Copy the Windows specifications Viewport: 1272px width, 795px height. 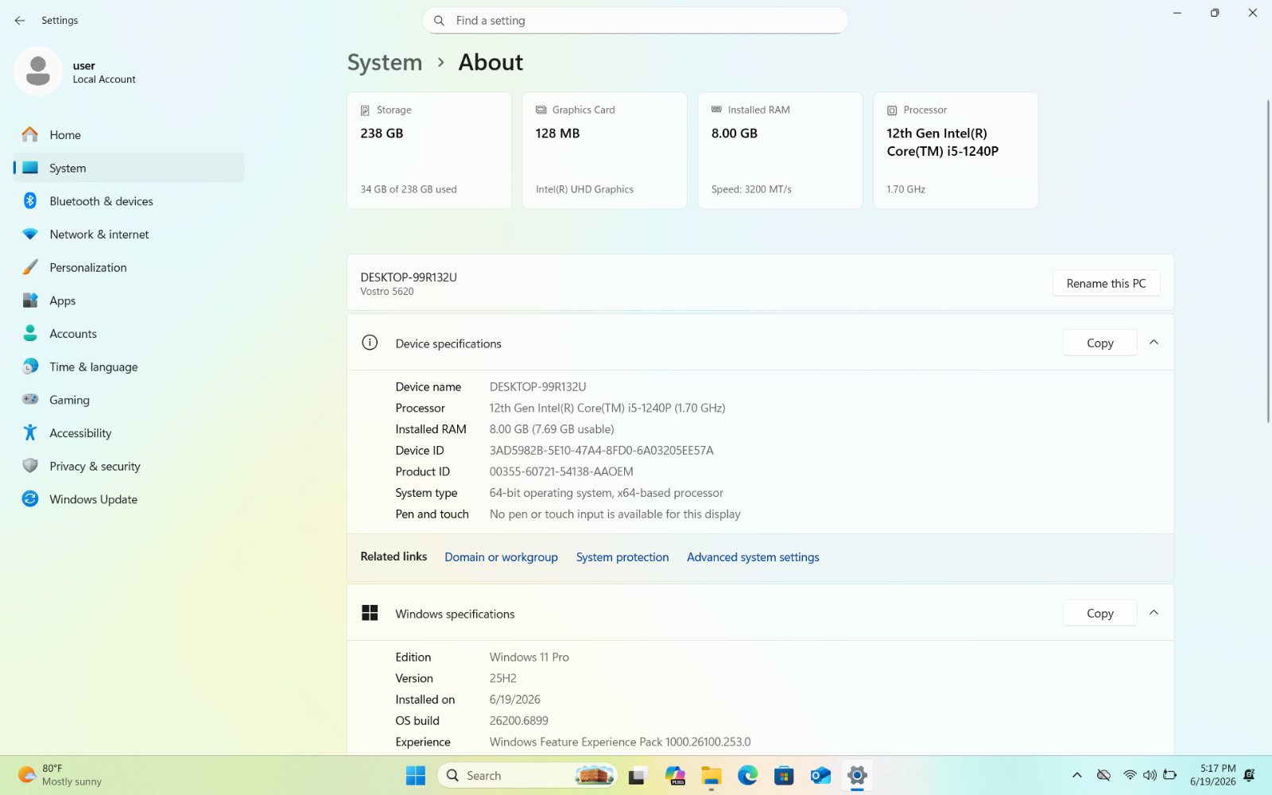pyautogui.click(x=1100, y=613)
